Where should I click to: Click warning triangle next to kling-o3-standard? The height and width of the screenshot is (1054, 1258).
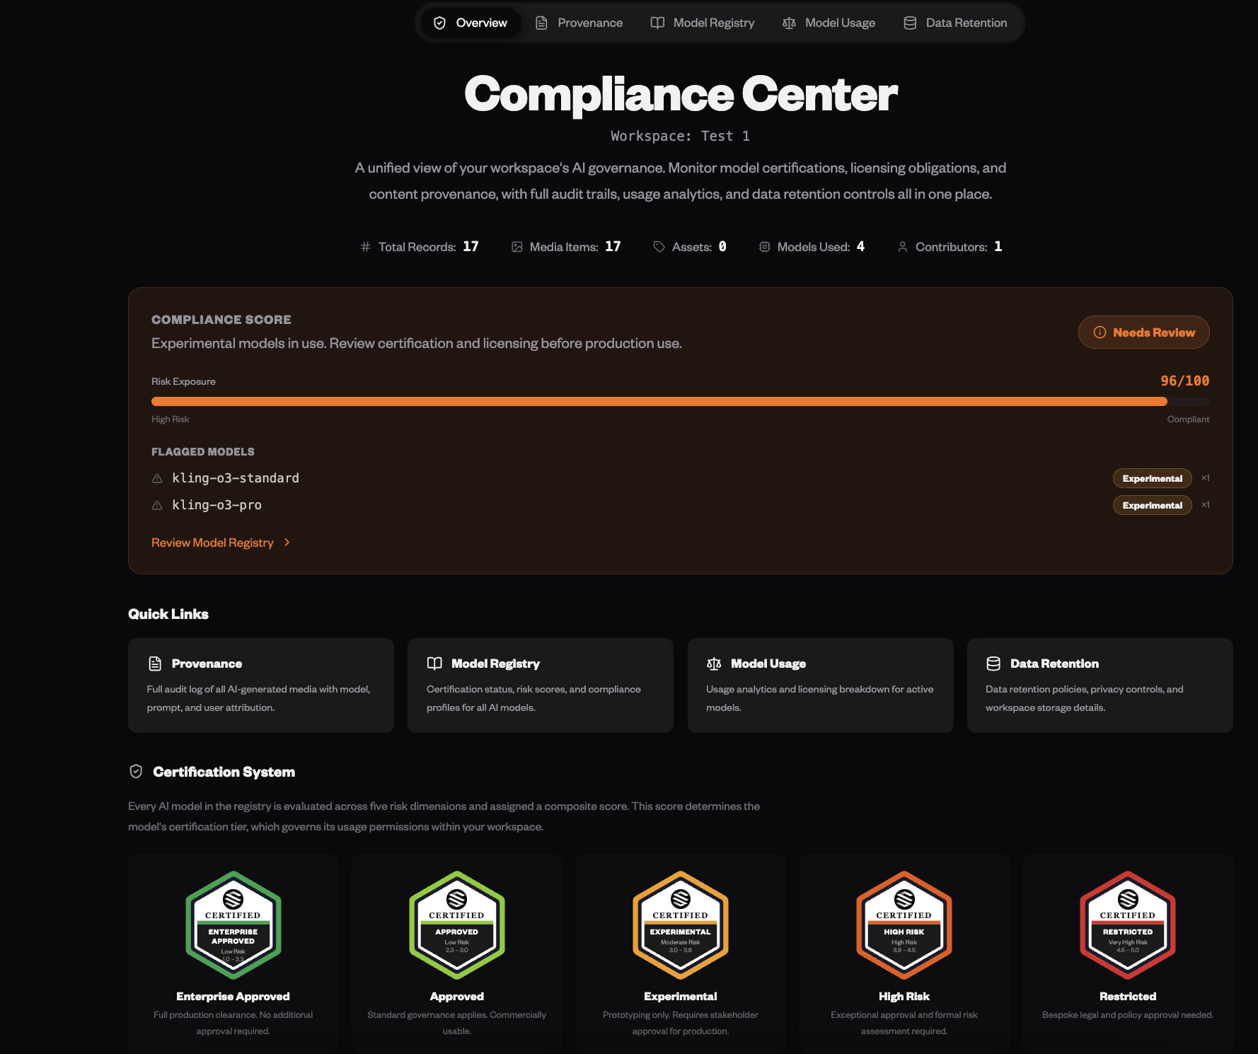coord(157,479)
